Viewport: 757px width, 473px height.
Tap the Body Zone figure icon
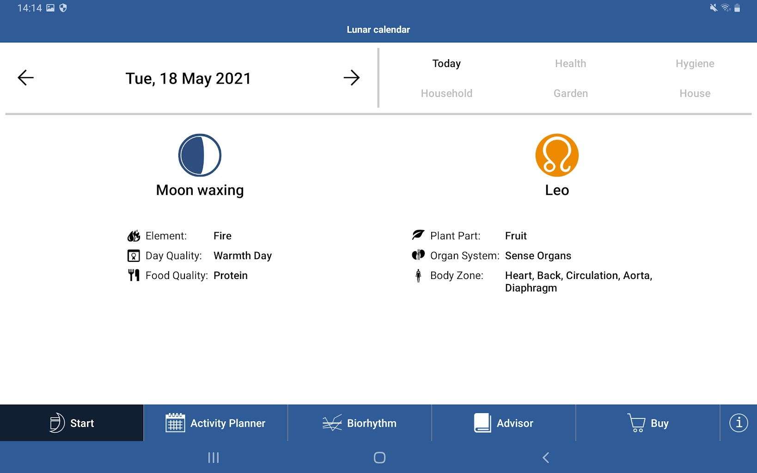tap(418, 276)
